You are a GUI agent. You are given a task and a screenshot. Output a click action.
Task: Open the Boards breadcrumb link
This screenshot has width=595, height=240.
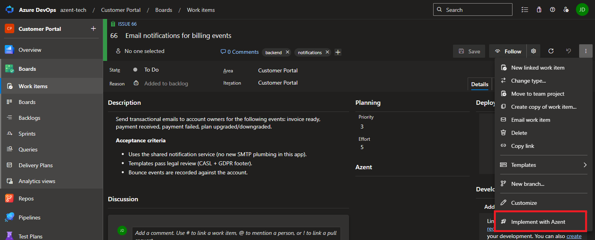[x=164, y=10]
